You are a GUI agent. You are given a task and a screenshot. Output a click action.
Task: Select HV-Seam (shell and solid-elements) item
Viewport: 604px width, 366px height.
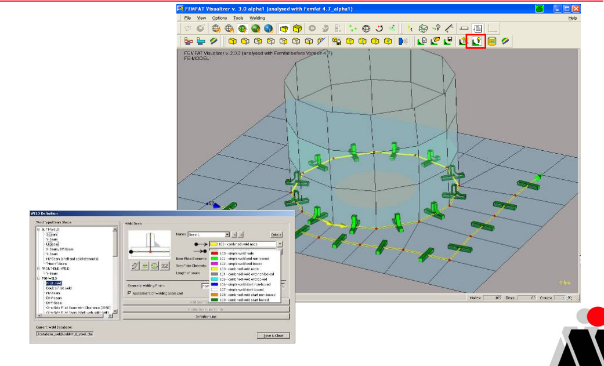[72, 259]
